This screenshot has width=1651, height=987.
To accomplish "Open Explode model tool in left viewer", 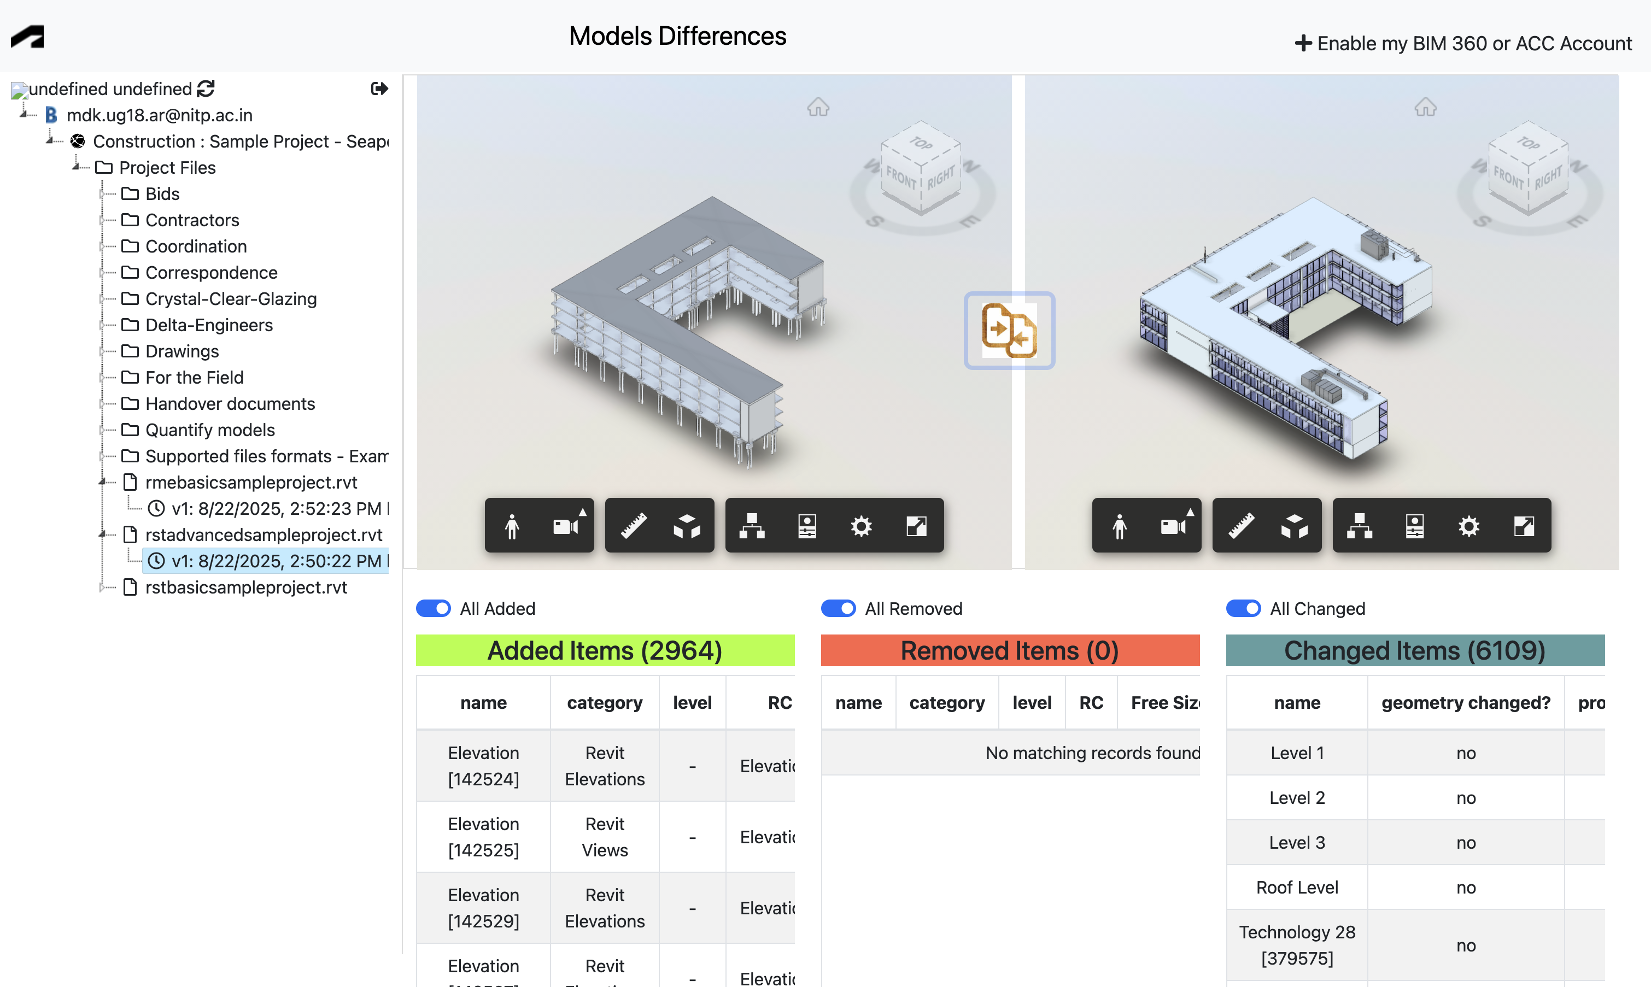I will (687, 526).
